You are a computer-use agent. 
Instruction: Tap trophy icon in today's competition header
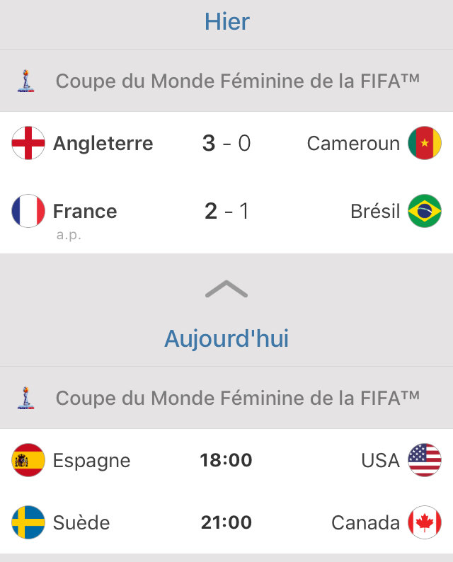tap(25, 398)
